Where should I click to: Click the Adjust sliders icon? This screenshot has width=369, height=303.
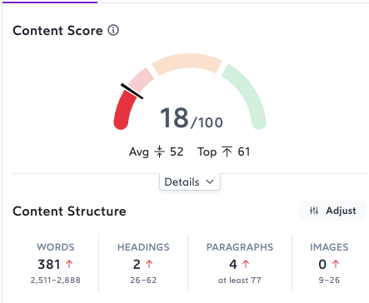pos(314,211)
